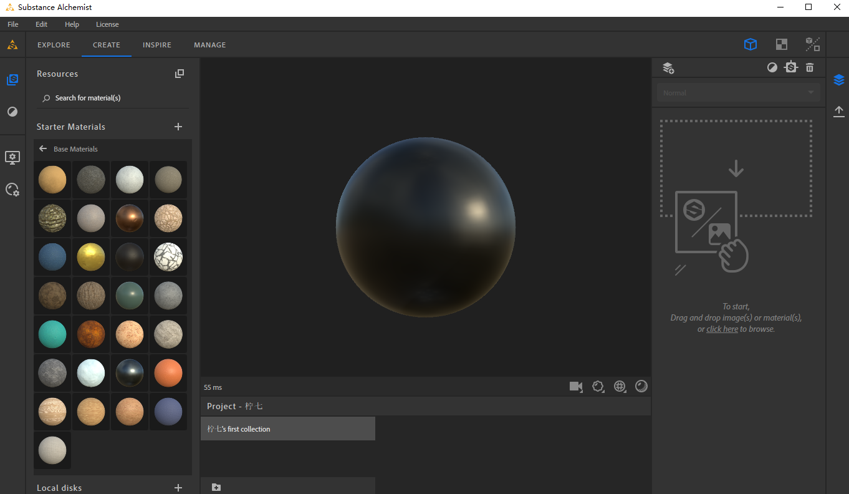This screenshot has width=849, height=494.
Task: Toggle the filter circle icon in left sidebar
Action: click(x=12, y=112)
